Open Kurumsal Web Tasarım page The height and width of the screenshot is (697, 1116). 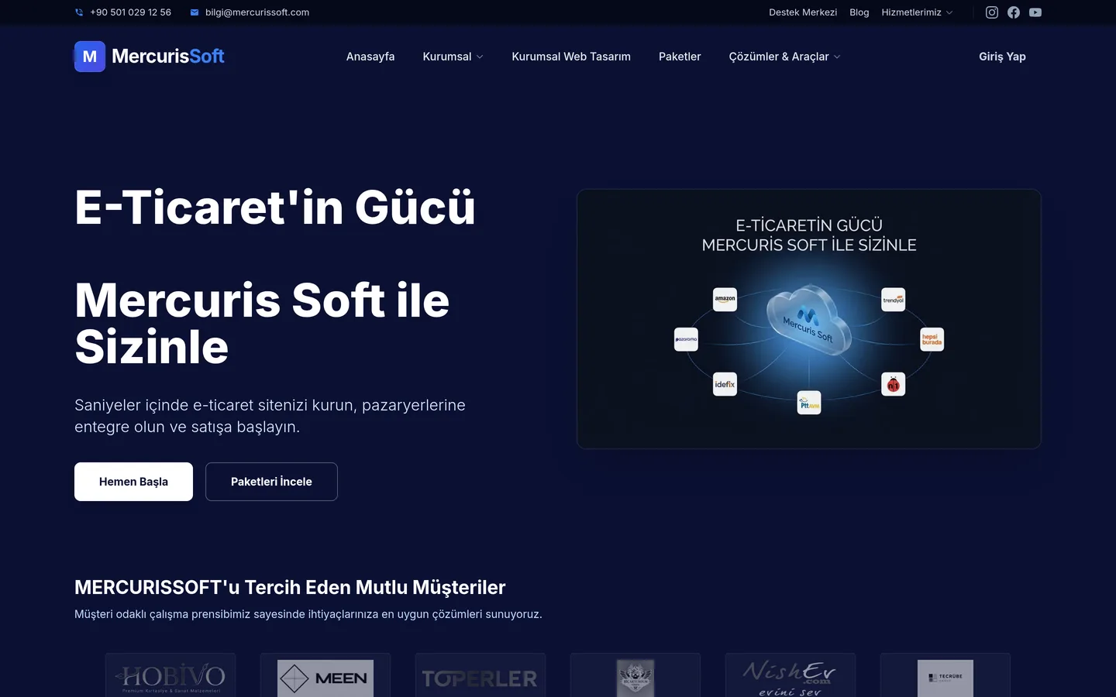571,57
